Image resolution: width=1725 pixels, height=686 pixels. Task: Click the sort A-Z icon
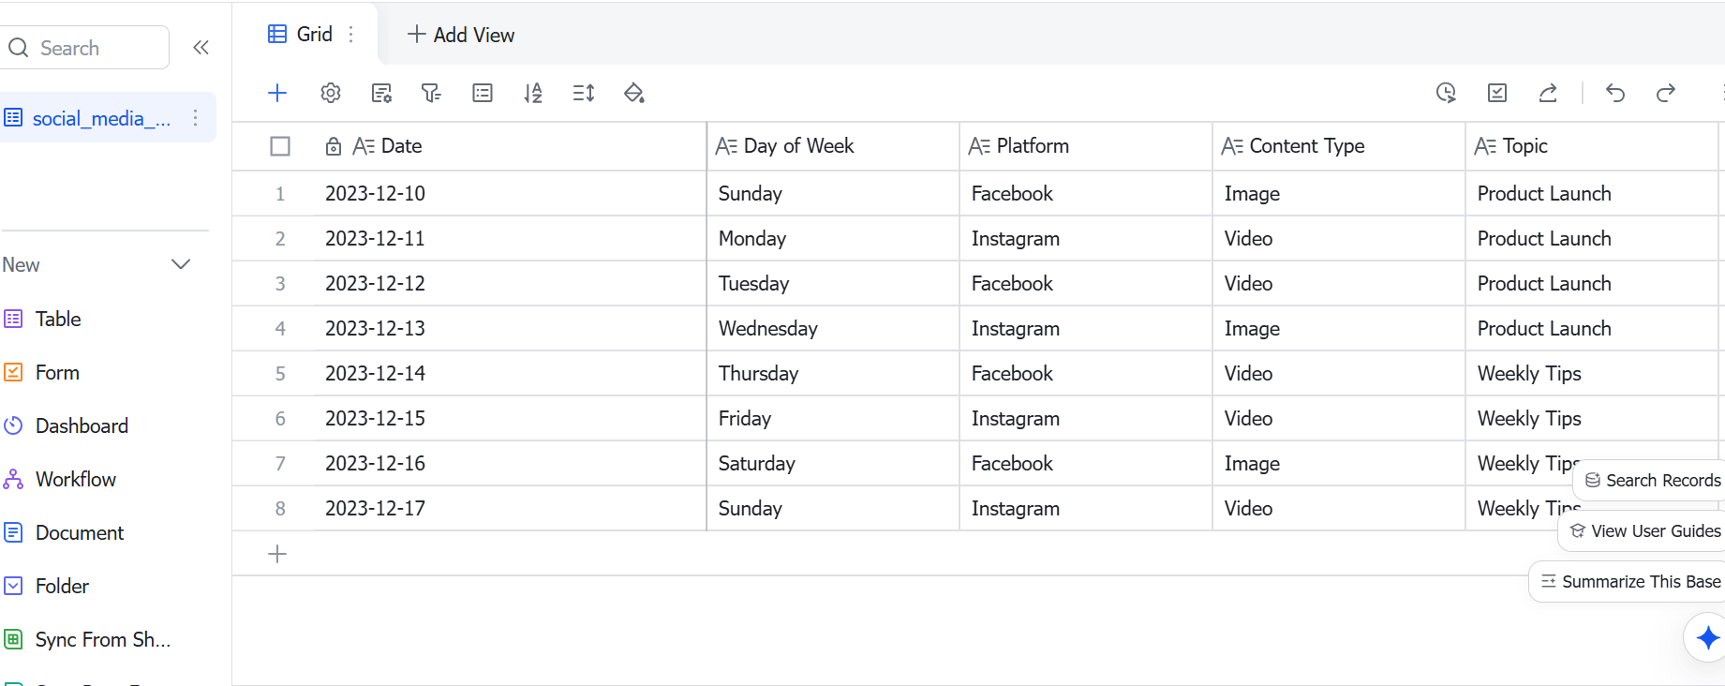coord(533,93)
